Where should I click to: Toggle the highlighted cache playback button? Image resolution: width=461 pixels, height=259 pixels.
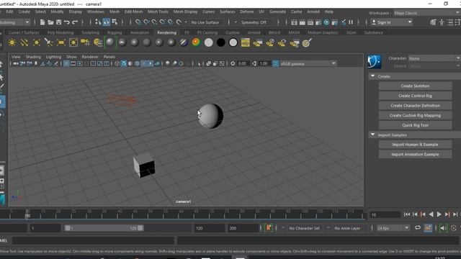pos(428,228)
